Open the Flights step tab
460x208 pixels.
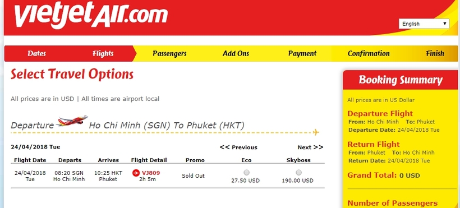[x=103, y=54]
